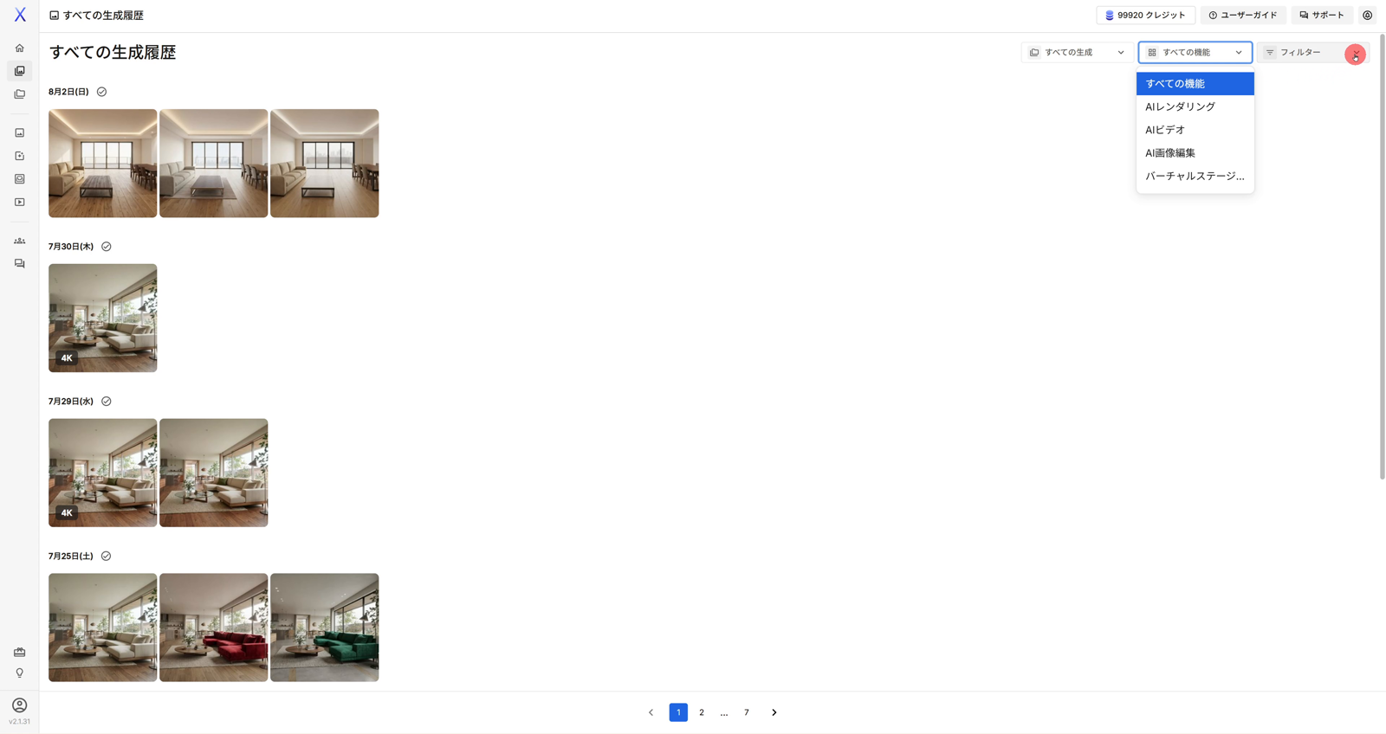Choose AIビデオ in the dropdown list

pos(1195,130)
